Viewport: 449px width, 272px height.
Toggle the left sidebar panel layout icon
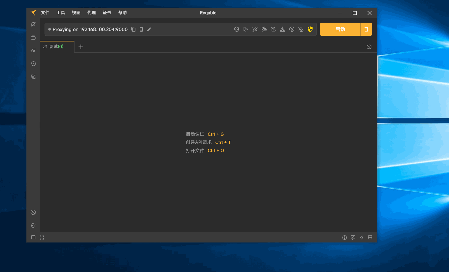33,238
